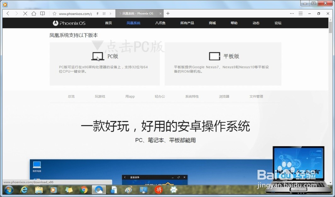This screenshot has height=197, width=335.
Task: Switch to the 系统特性 section tab
Action: click(x=192, y=96)
